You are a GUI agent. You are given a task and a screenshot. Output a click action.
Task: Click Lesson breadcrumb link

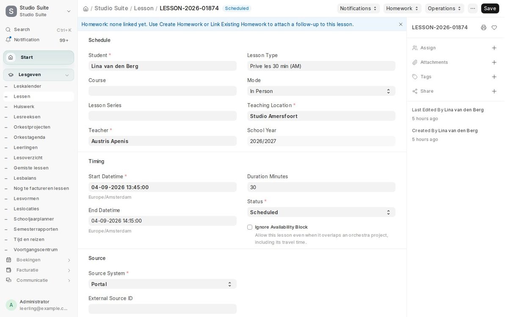(x=144, y=8)
